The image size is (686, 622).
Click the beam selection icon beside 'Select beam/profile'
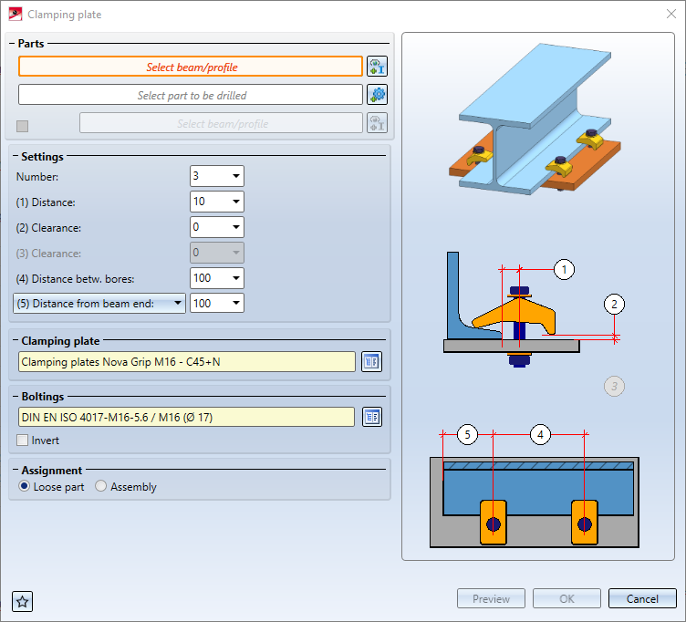tap(377, 67)
